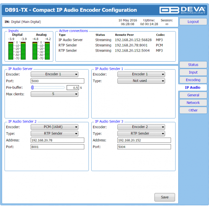Click the Digital input level meter
Viewport: 209px width, 209px height.
[17, 51]
